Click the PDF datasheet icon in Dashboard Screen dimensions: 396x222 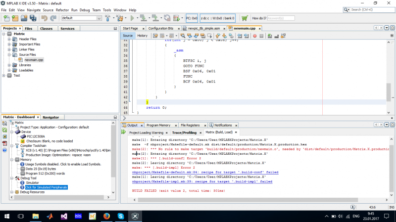4,143
